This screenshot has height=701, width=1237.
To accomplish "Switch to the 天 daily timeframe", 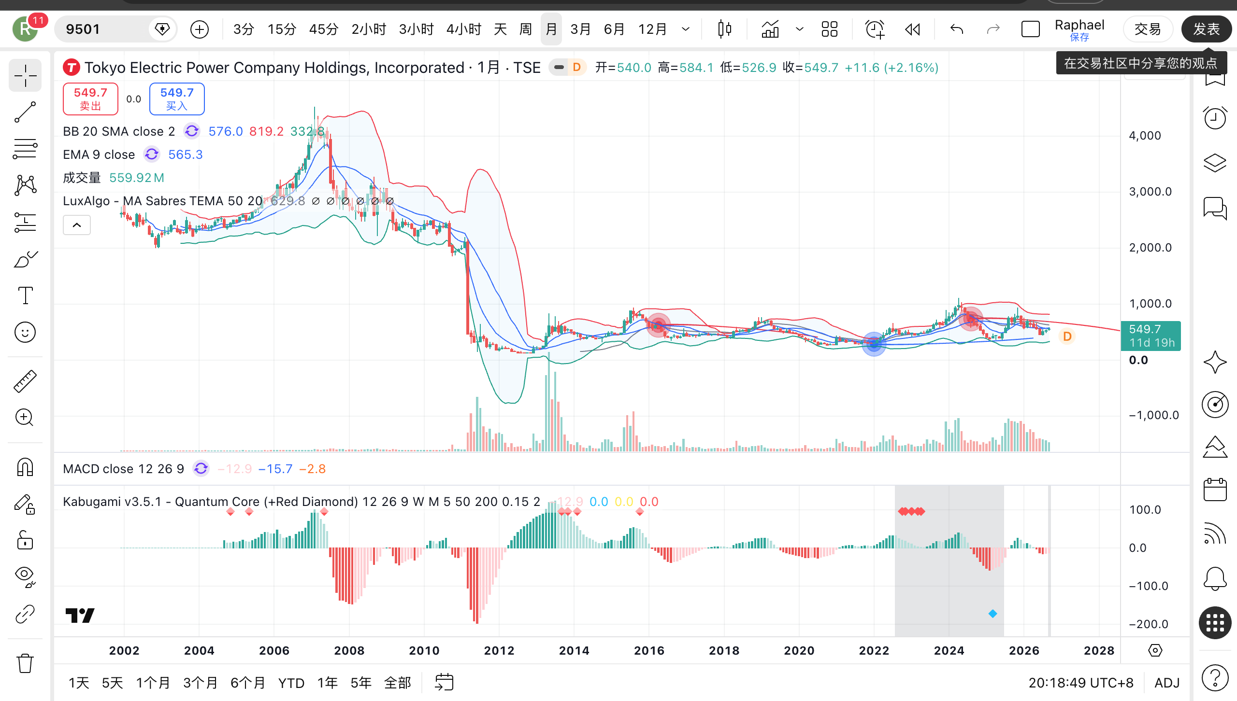I will click(x=500, y=29).
